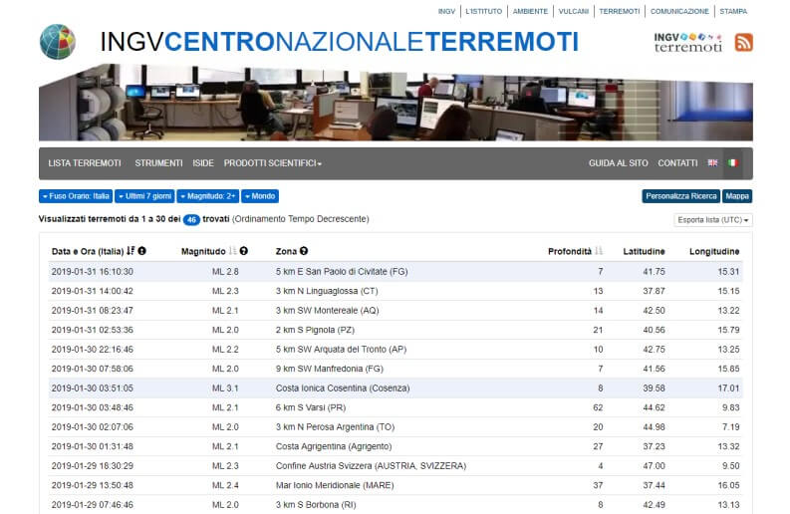This screenshot has height=514, width=790.
Task: Click the info icon beside Data e Ora
Action: [142, 251]
